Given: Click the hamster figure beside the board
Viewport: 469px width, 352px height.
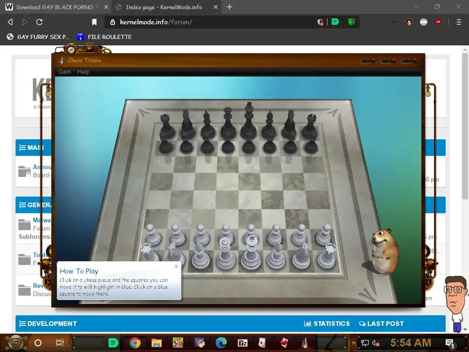Looking at the screenshot, I should click(x=385, y=252).
